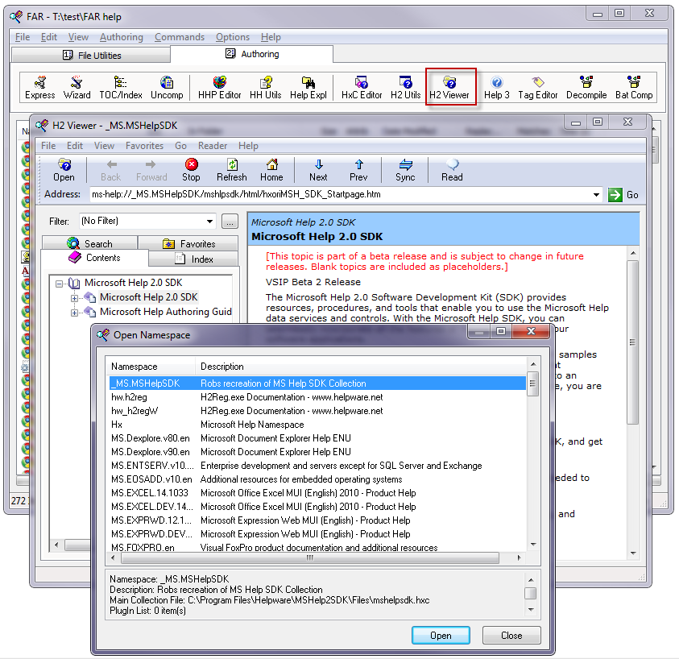Click the Open button in the dialog
The image size is (679, 659).
(x=441, y=635)
